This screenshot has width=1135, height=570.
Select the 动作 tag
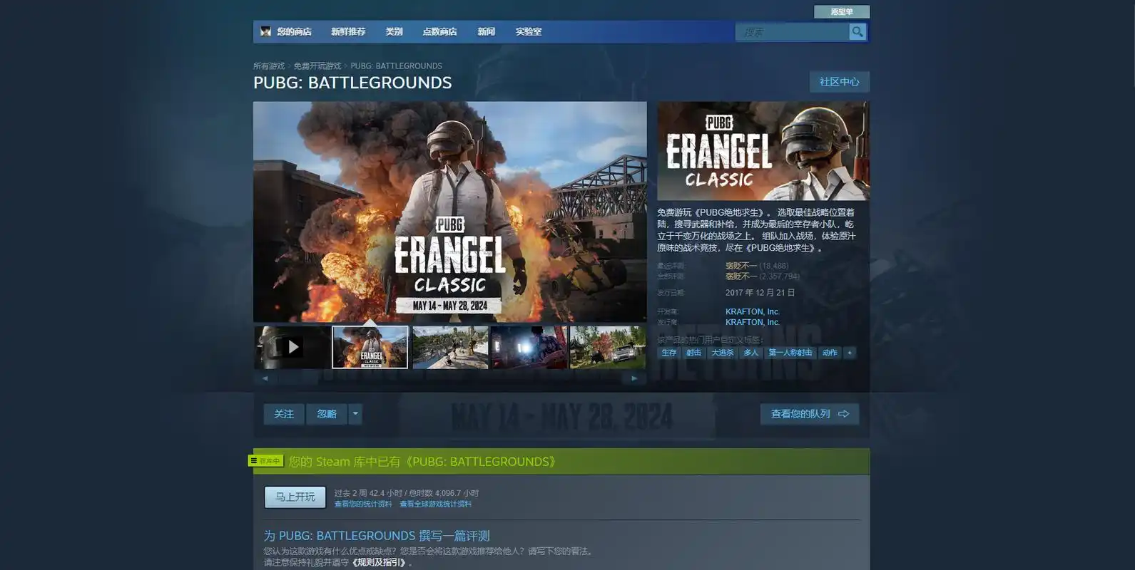click(x=830, y=353)
